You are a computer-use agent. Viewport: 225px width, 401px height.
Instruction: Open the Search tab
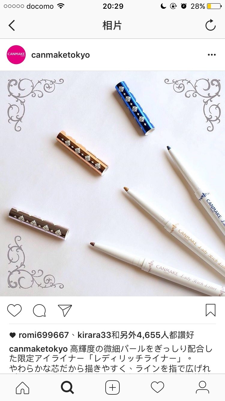(x=67, y=387)
